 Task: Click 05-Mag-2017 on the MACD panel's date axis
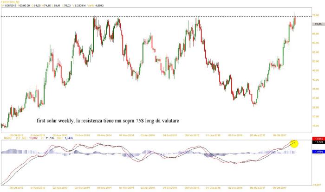(x=258, y=188)
